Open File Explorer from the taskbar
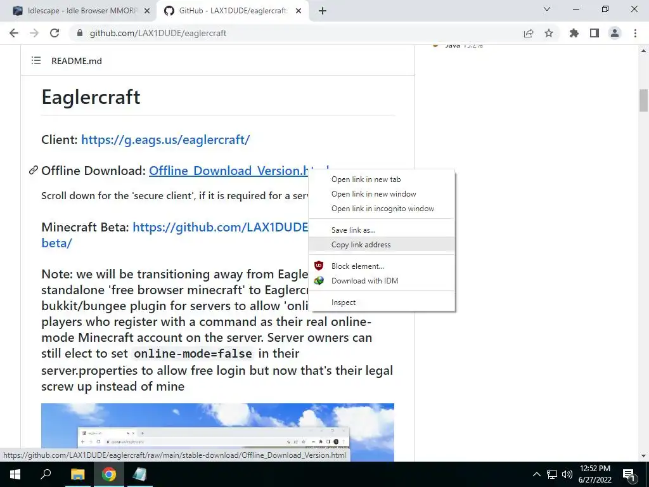Viewport: 649px width, 487px height. tap(77, 474)
